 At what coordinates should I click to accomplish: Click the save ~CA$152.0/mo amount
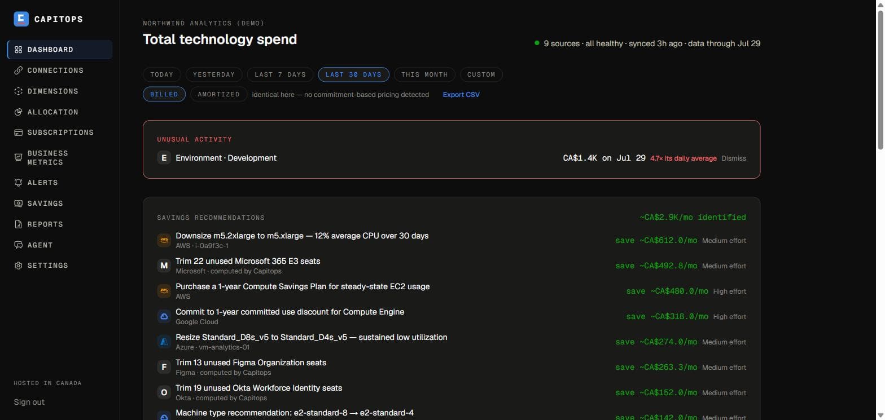tap(656, 392)
